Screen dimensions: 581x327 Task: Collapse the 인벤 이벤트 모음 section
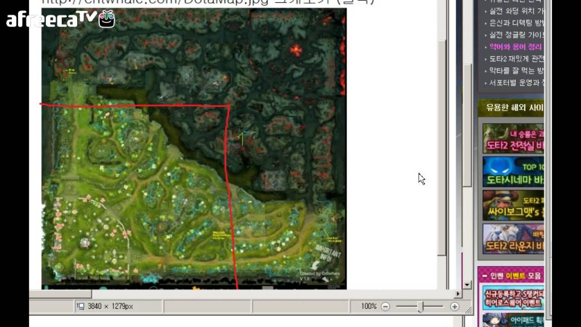(x=485, y=276)
